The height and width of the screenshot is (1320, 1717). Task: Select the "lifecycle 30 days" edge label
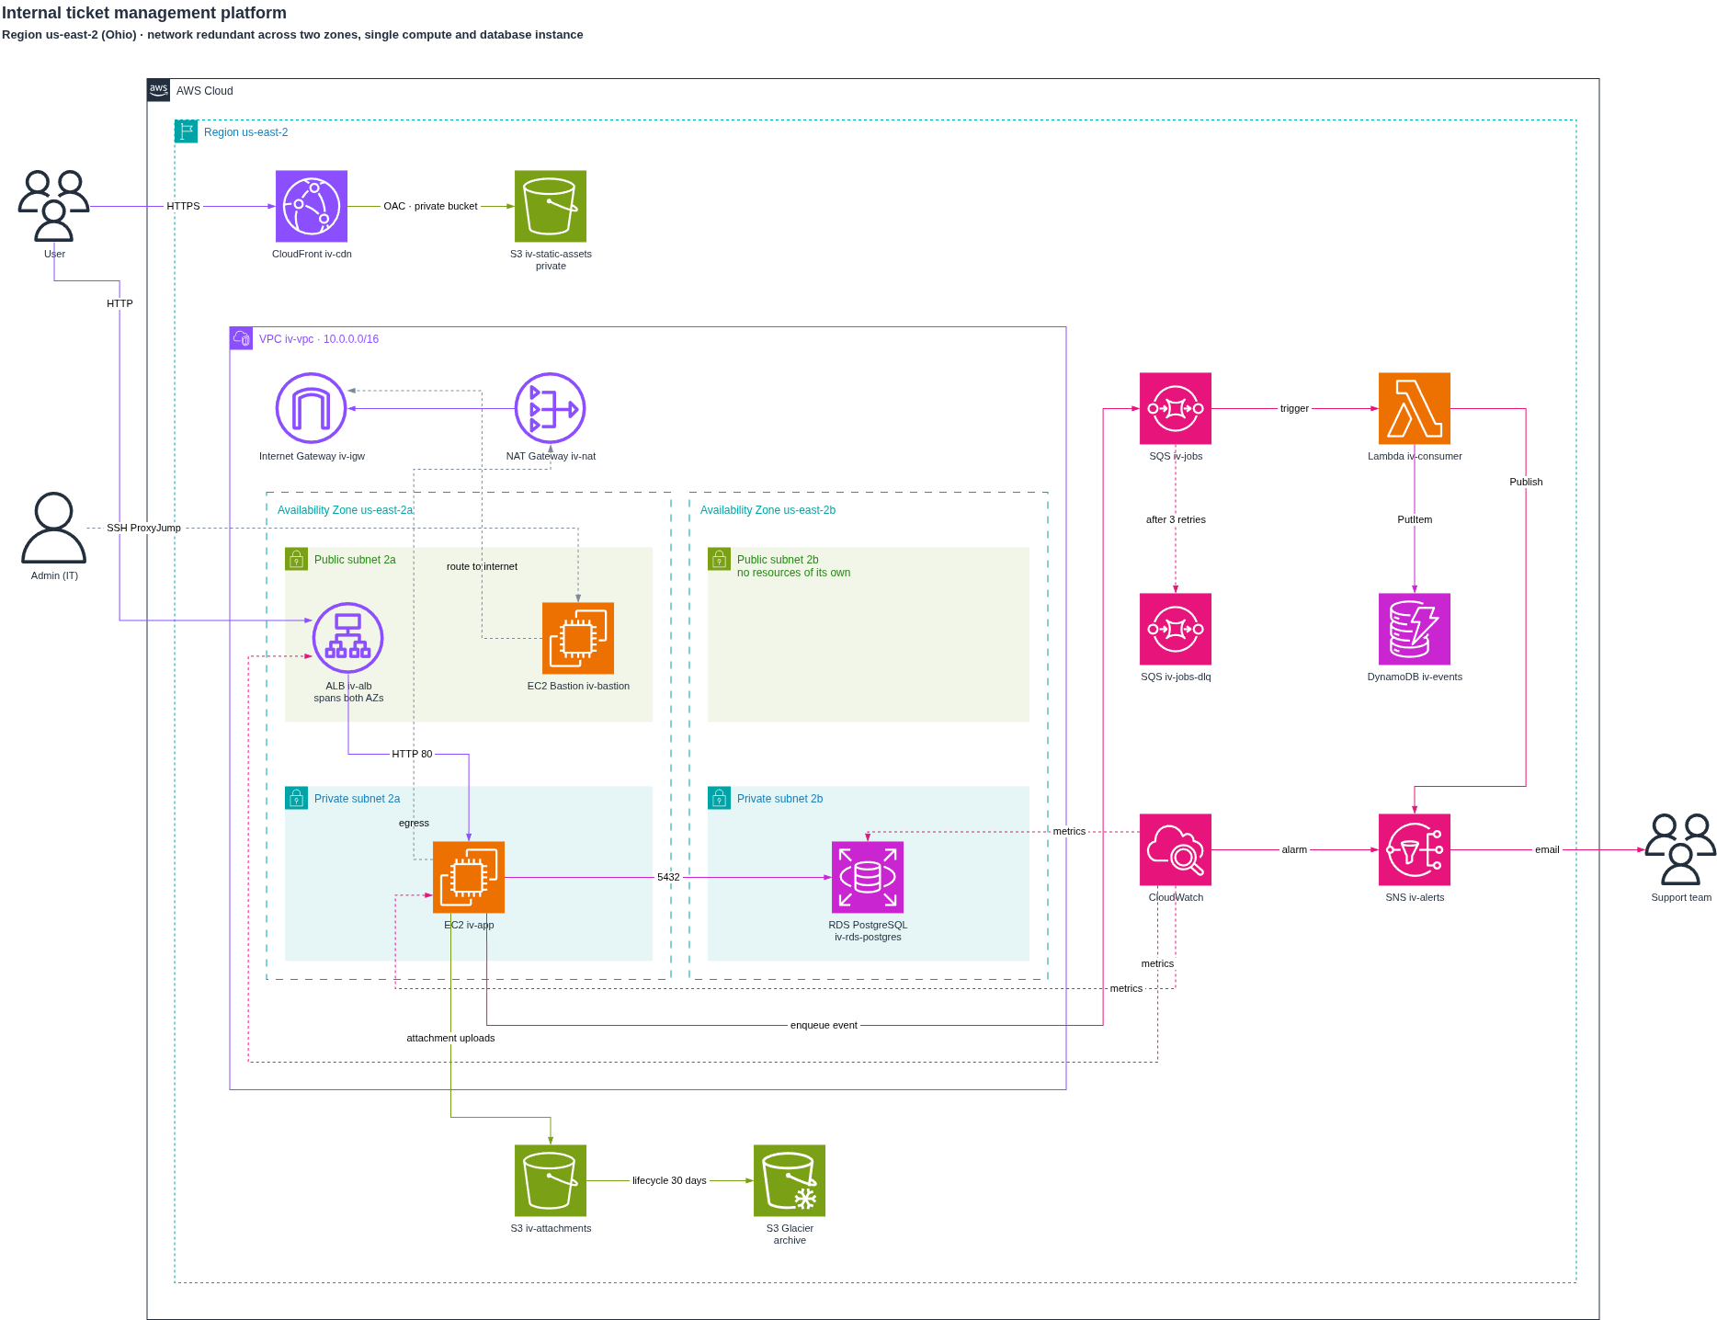[669, 1180]
